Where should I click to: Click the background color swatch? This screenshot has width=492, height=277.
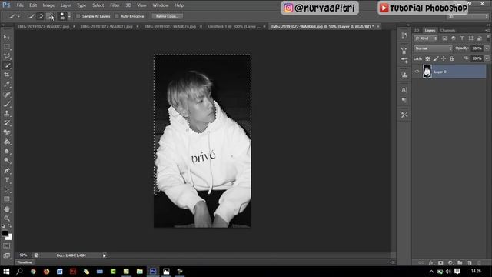(x=10, y=238)
